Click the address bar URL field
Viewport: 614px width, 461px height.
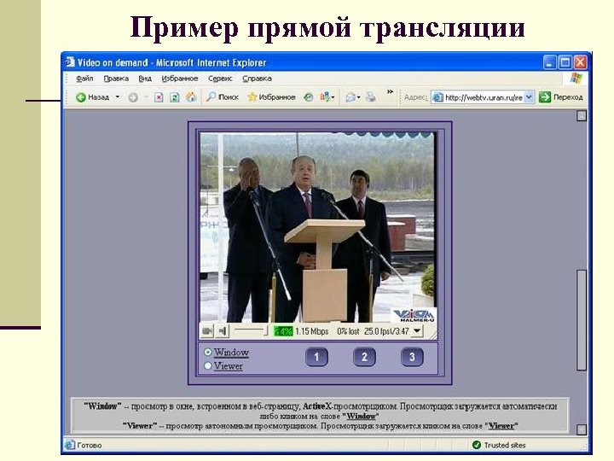[x=484, y=97]
